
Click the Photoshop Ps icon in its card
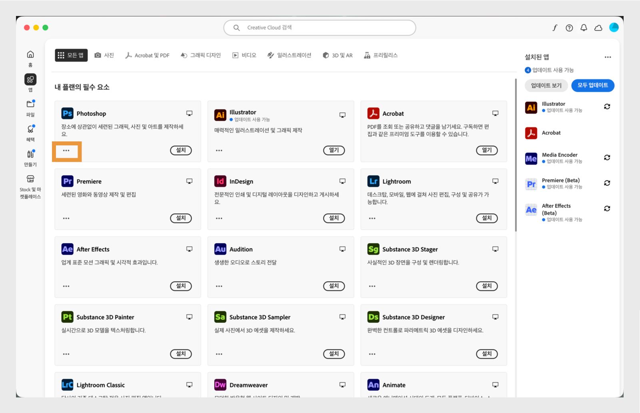point(67,113)
